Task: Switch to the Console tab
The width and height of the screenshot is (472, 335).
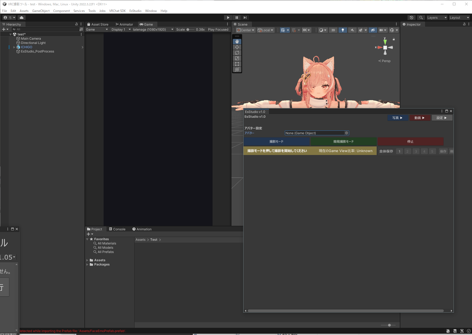Action: click(x=117, y=229)
